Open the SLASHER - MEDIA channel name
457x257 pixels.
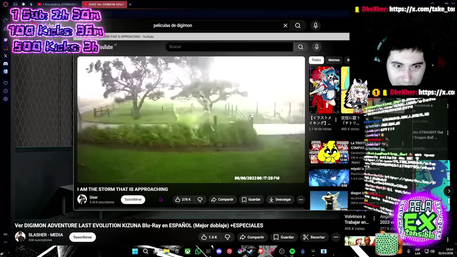46,235
